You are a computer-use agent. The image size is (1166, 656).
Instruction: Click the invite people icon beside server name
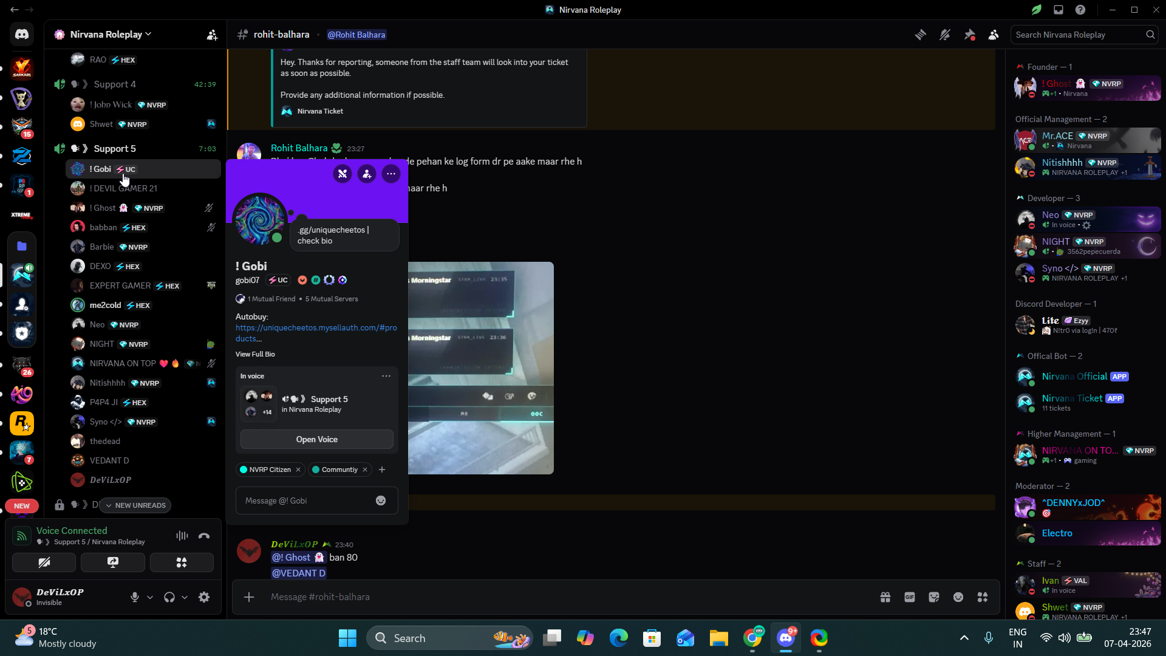pos(212,35)
